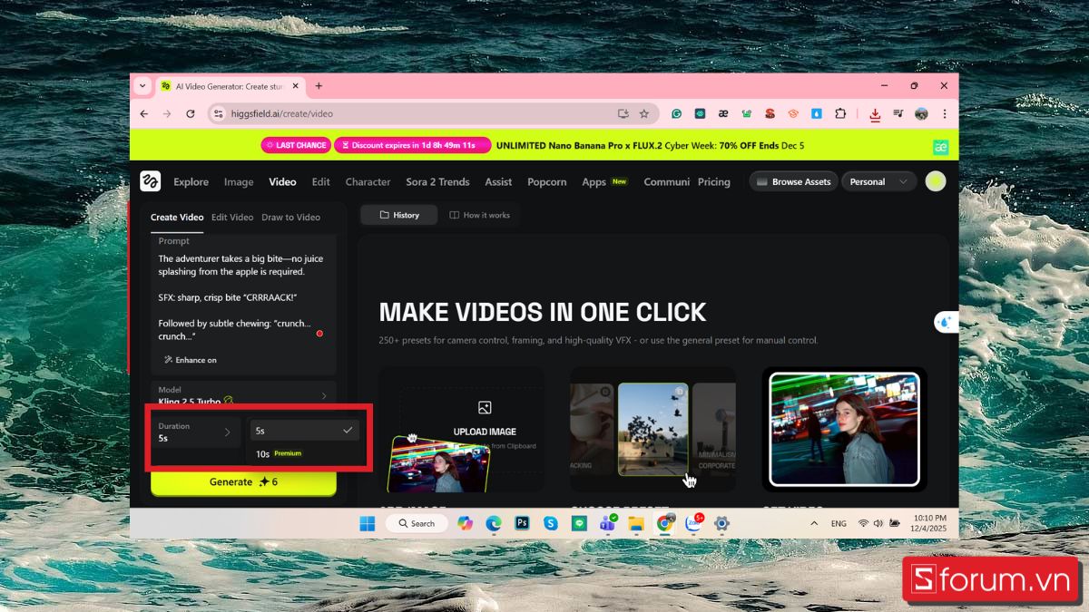Viewport: 1089px width, 612px height.
Task: Open the extensions puzzle icon
Action: [x=840, y=113]
